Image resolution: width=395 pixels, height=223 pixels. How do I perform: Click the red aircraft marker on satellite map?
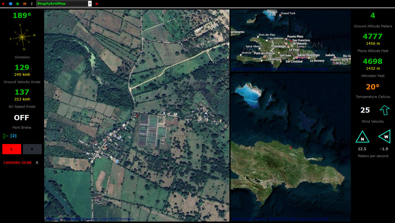[137, 116]
